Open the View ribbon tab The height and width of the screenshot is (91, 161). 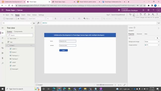tap(29, 15)
